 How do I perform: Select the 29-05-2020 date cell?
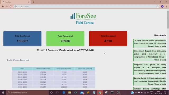tap(22, 72)
